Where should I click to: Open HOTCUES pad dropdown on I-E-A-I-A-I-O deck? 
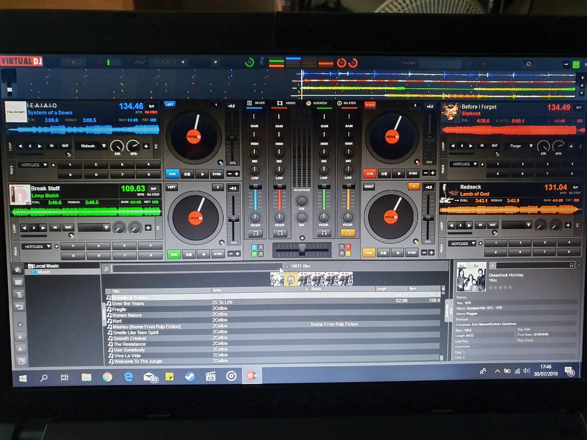coord(33,165)
